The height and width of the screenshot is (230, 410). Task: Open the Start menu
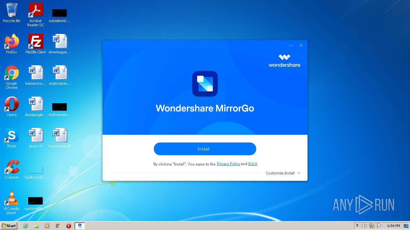pyautogui.click(x=9, y=226)
